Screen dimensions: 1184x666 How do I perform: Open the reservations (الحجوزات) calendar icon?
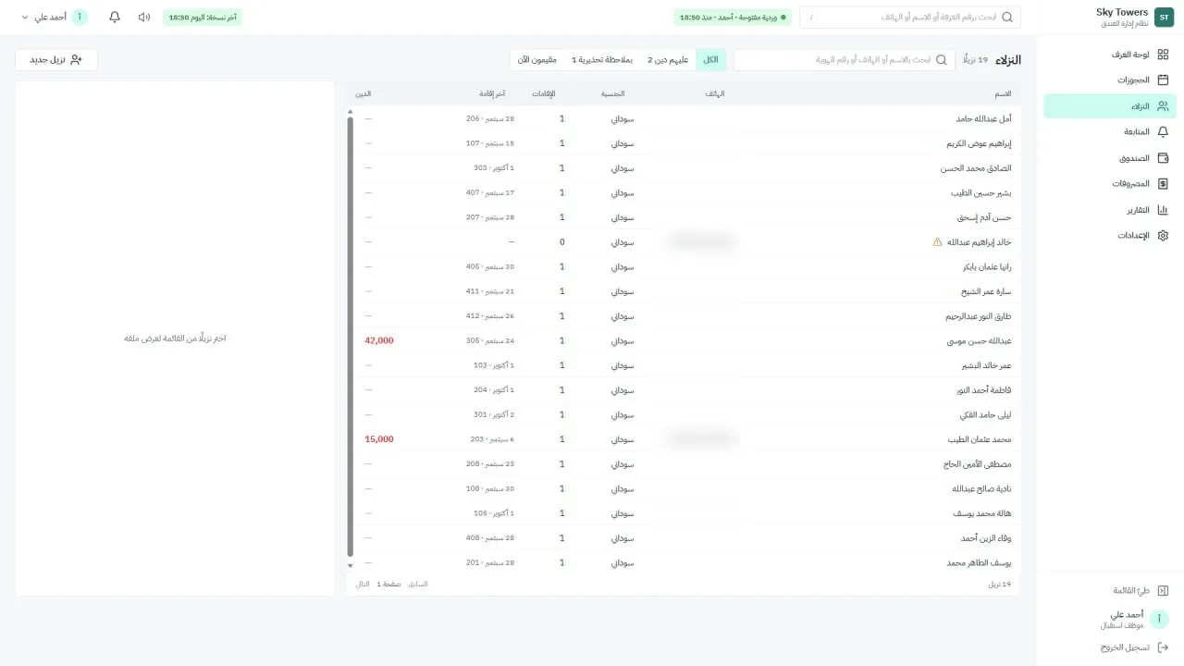point(1163,80)
